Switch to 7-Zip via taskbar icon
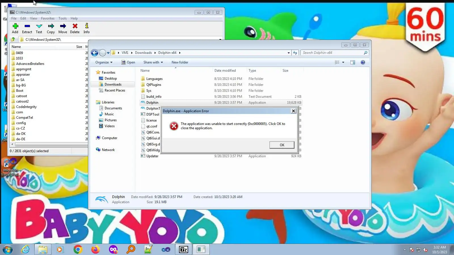 184,250
